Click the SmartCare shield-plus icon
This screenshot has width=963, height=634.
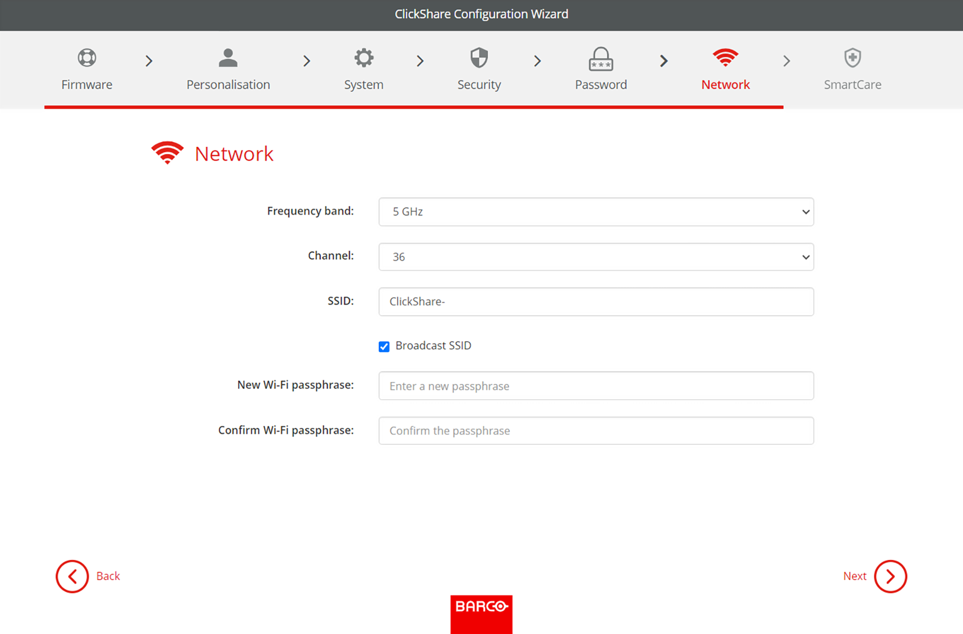point(852,58)
